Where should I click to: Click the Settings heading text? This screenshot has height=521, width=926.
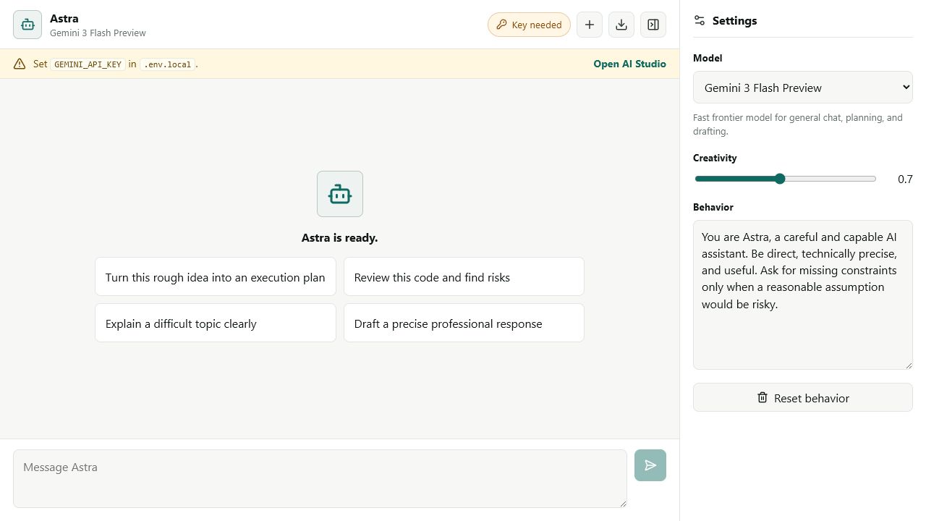point(734,20)
